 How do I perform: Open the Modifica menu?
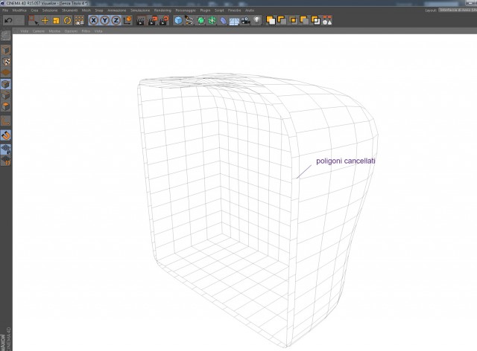(x=19, y=10)
